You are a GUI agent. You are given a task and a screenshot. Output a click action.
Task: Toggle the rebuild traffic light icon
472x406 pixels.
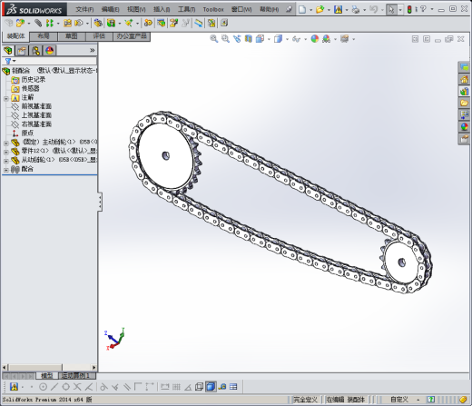(409, 9)
